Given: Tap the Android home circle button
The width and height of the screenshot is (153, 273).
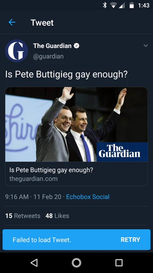Looking at the screenshot, I should coord(76,263).
